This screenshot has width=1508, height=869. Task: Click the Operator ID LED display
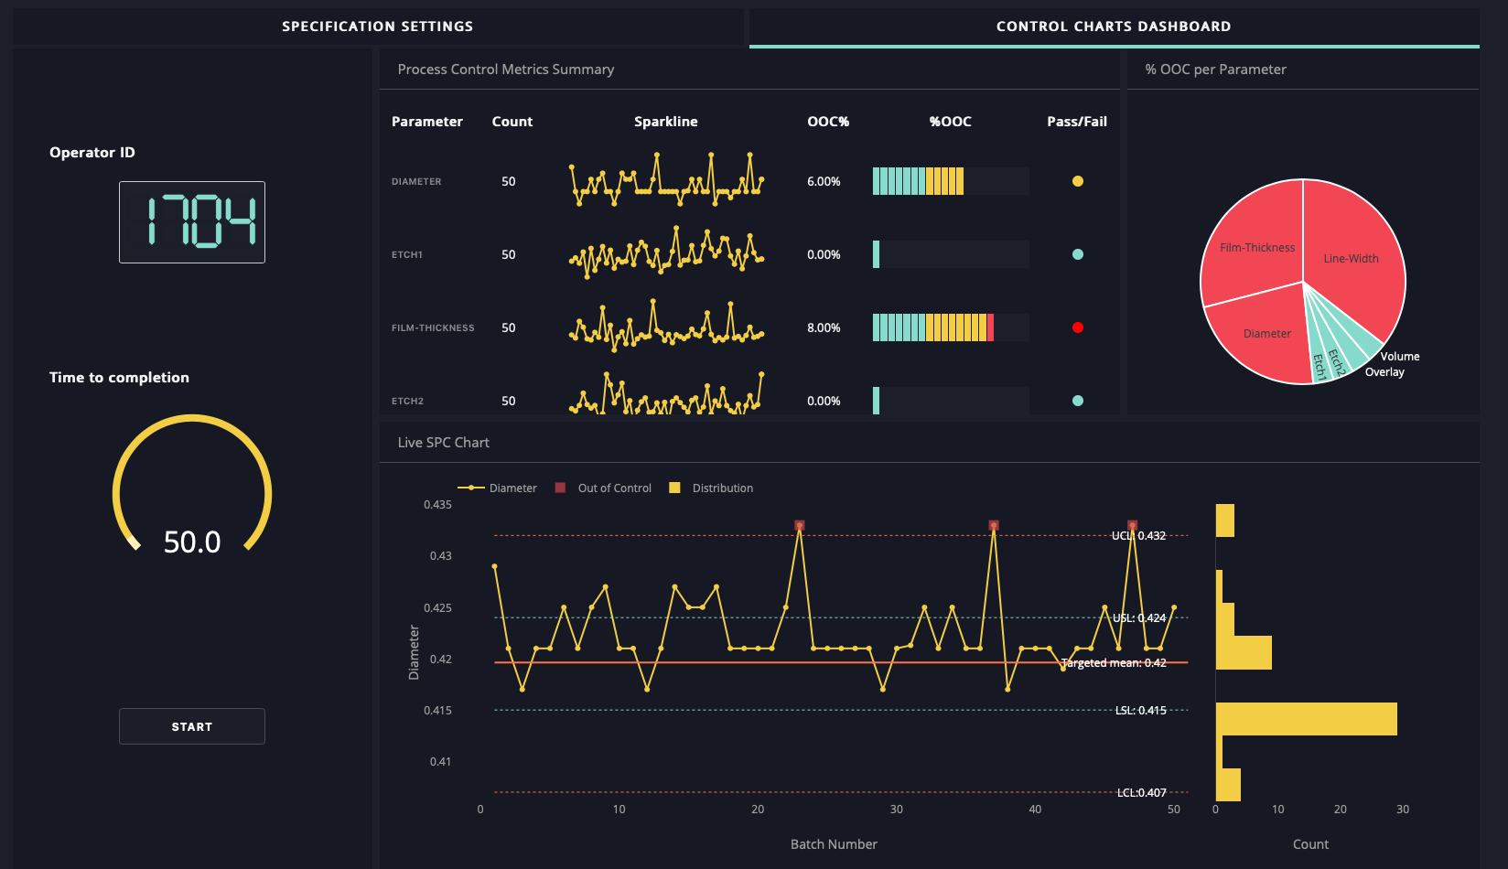point(191,221)
